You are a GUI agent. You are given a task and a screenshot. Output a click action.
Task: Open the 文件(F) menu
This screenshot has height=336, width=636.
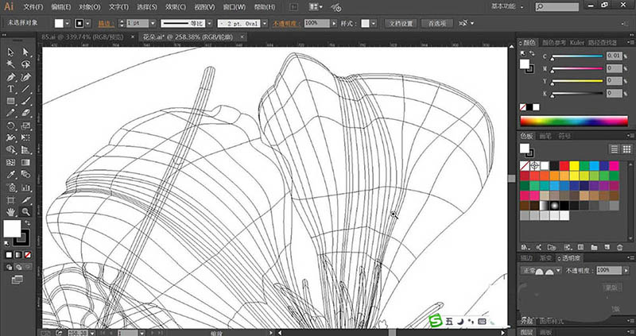coord(33,7)
